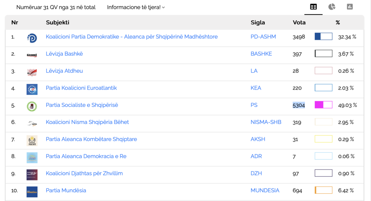Click the Vota column header
Screen dimensions: 371x201
pyautogui.click(x=299, y=22)
